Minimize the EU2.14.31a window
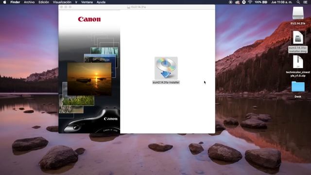This screenshot has height=175, width=311. tap(66, 7)
